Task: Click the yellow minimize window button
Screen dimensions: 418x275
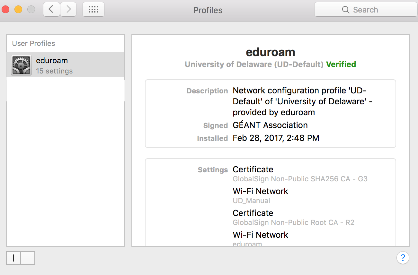Action: pyautogui.click(x=18, y=10)
